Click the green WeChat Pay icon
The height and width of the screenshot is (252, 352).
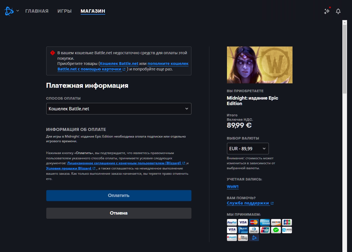pyautogui.click(x=276, y=230)
